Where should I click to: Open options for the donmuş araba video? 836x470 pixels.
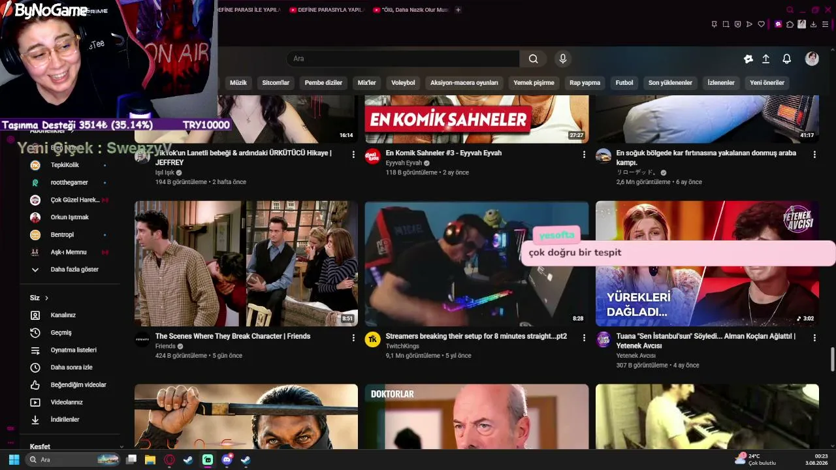tap(814, 155)
